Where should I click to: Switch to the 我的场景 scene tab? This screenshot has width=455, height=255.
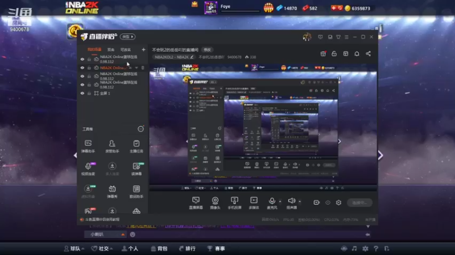(94, 50)
